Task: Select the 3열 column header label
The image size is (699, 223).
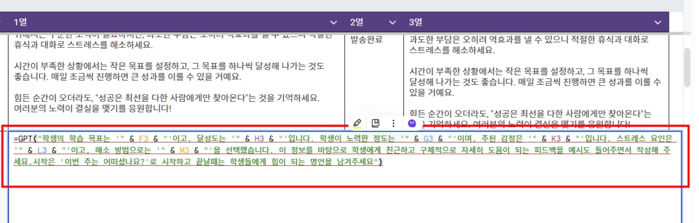Action: pos(416,22)
